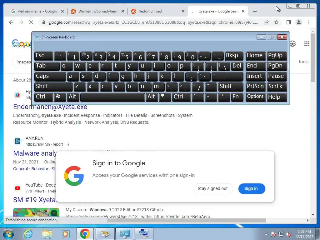
Task: Toggle the right Shift key on keyboard
Action: [231, 87]
